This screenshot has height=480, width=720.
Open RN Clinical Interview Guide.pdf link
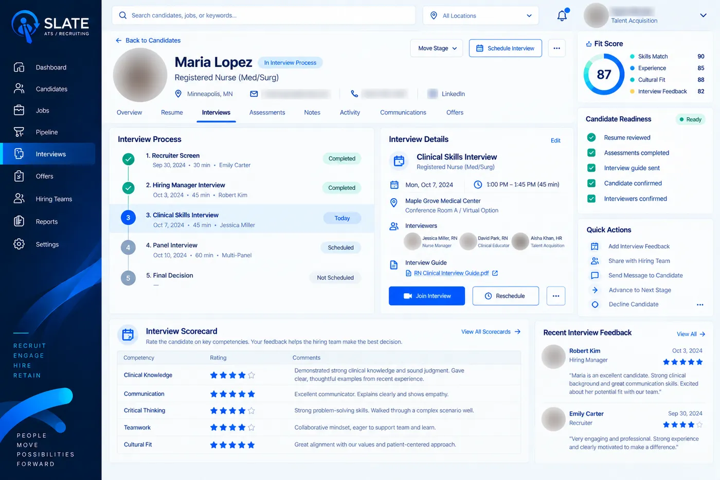point(451,273)
